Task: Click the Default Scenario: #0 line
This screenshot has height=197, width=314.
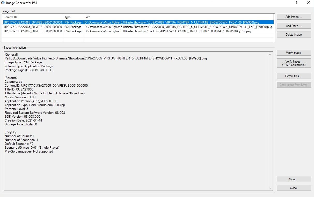Action: click(x=19, y=144)
